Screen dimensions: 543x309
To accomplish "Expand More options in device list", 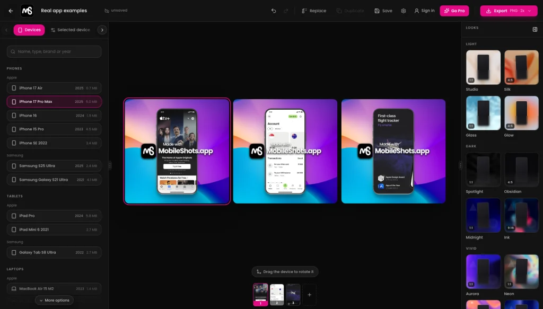I will click(54, 301).
